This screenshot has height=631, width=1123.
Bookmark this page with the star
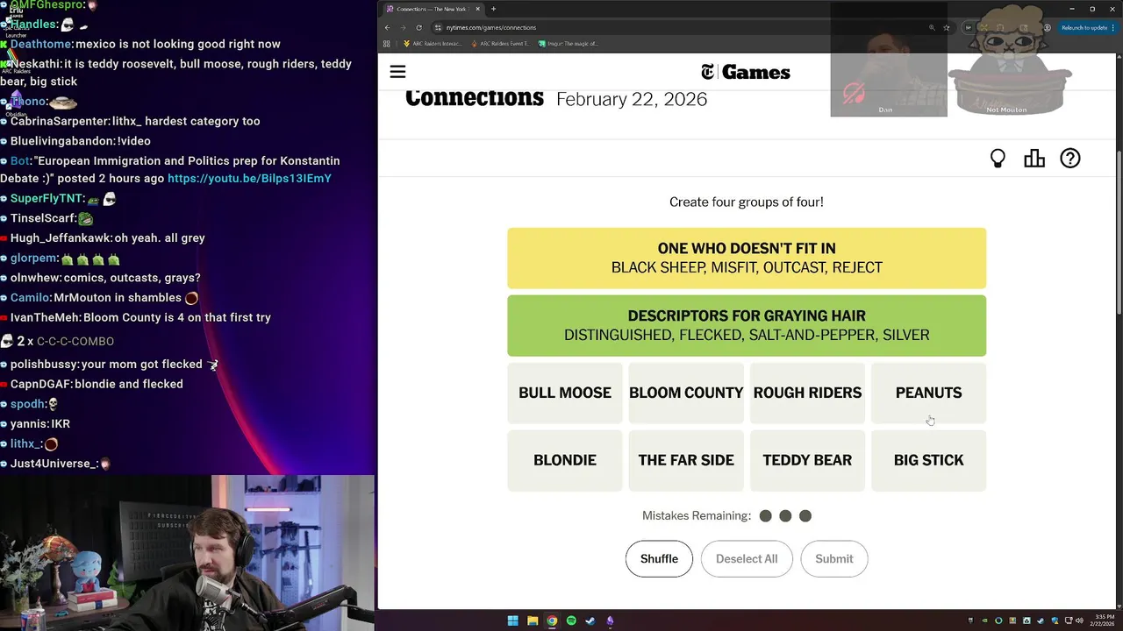946,27
